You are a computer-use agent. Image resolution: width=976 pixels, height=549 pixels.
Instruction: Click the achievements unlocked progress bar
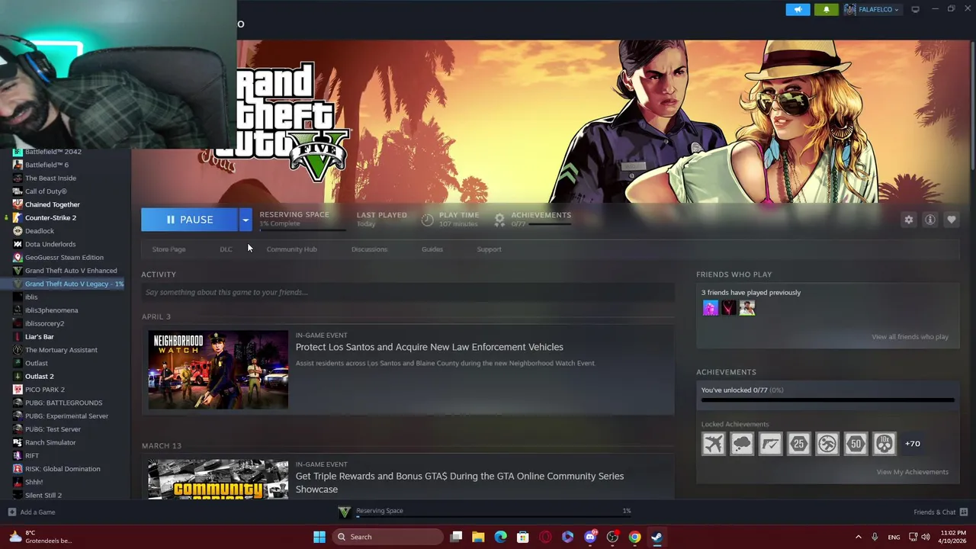pyautogui.click(x=827, y=400)
